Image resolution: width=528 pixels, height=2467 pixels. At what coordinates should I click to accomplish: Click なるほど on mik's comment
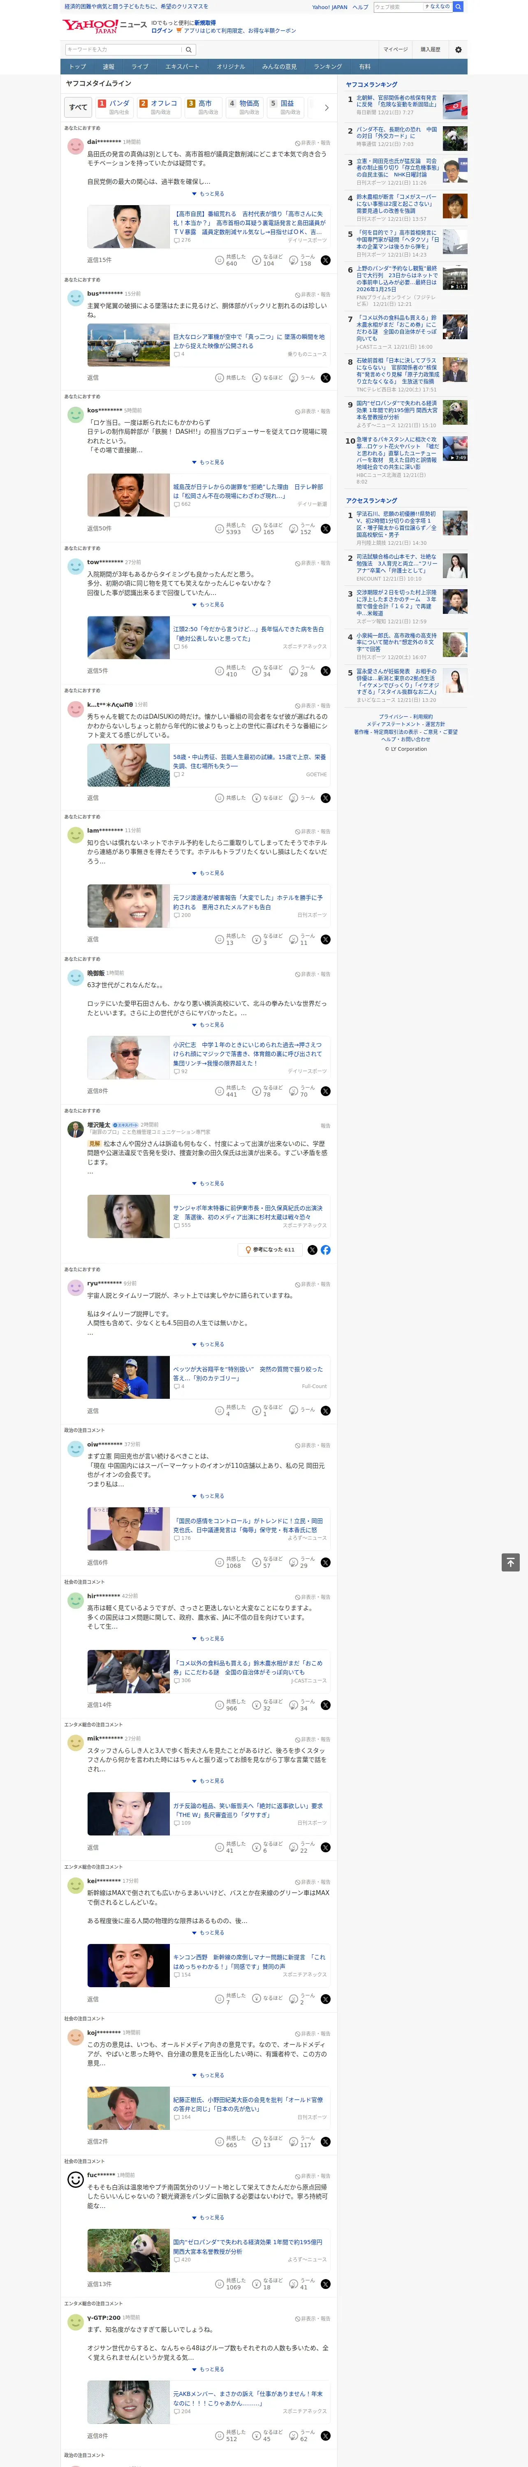tap(267, 1847)
